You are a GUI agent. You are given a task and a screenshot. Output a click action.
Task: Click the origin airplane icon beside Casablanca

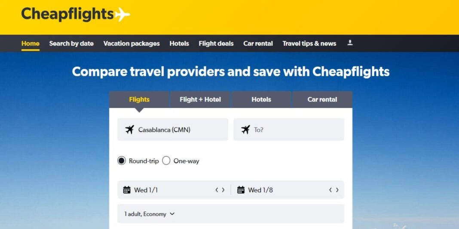[x=129, y=130]
